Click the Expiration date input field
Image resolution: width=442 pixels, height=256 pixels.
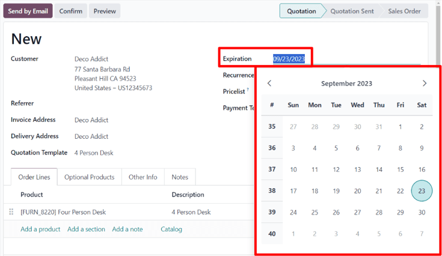click(x=289, y=59)
